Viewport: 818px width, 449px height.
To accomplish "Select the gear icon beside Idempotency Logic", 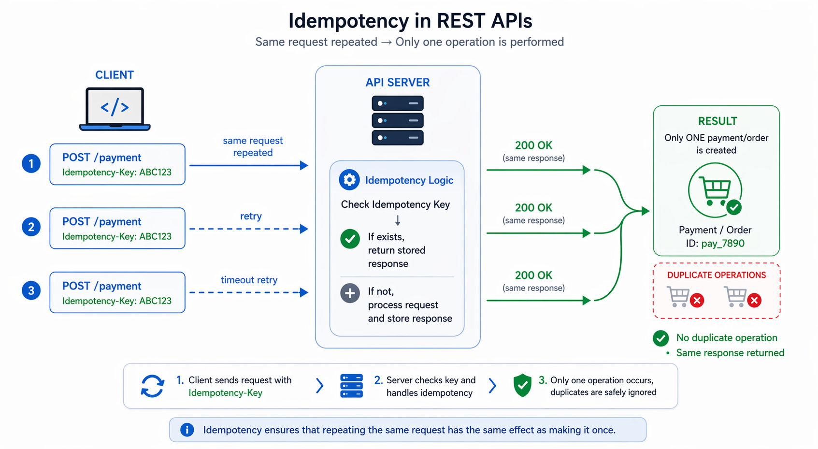I will [x=349, y=180].
